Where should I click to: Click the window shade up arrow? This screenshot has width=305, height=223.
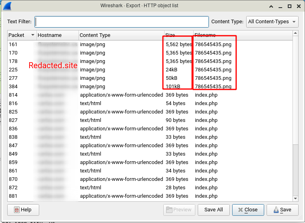point(271,6)
